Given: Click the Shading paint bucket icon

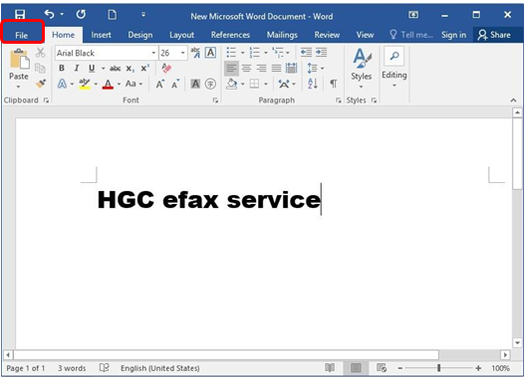Looking at the screenshot, I should click(231, 84).
